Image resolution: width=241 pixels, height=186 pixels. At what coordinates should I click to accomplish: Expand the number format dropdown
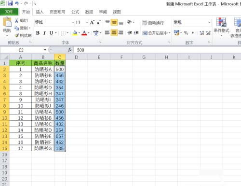tap(209, 23)
